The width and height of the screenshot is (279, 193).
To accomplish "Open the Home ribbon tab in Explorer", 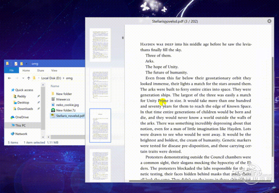I will tap(26, 70).
